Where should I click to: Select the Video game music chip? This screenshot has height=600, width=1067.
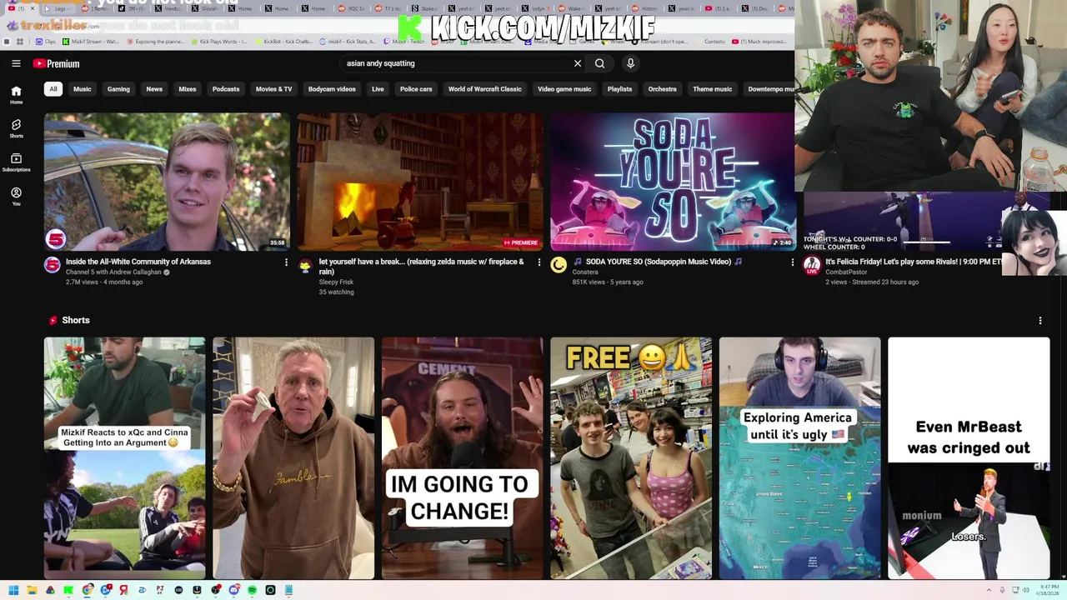pos(564,89)
